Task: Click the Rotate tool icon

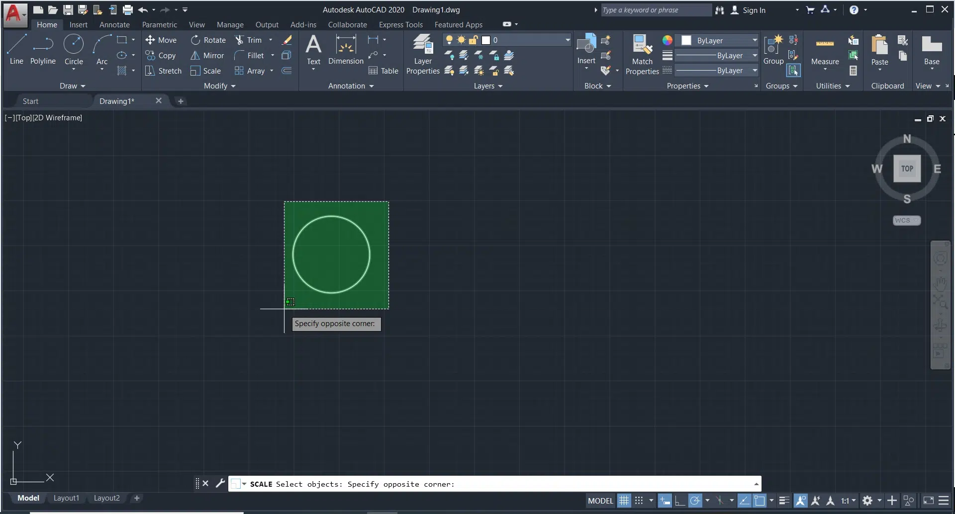Action: click(195, 40)
